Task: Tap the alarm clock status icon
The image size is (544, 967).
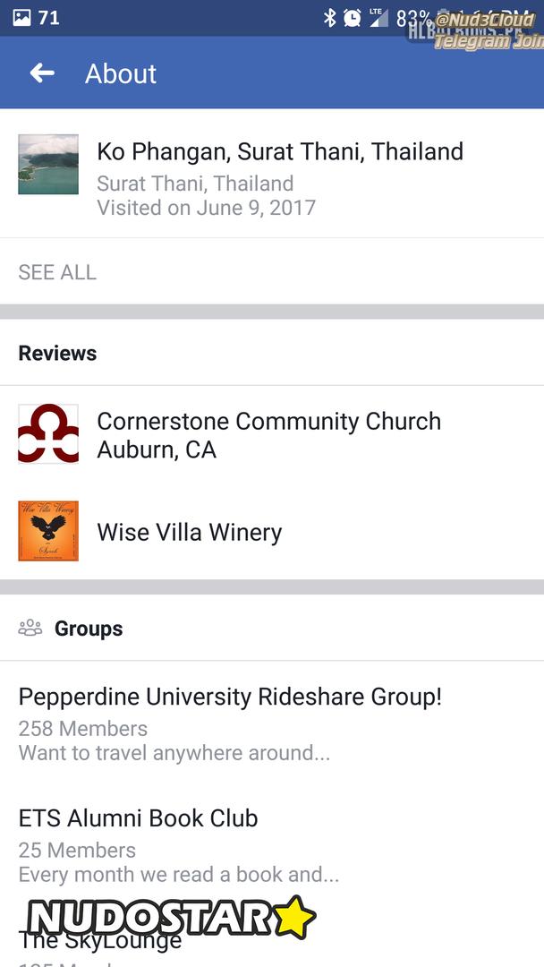Action: (352, 17)
